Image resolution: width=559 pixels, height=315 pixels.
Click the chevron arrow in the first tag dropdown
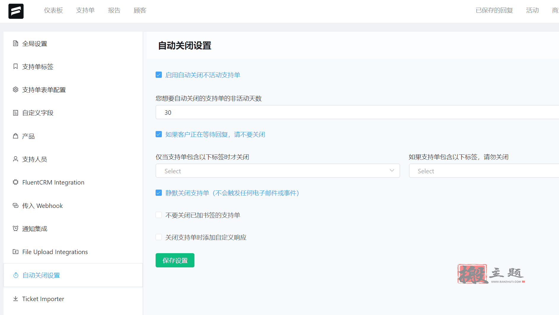(392, 171)
